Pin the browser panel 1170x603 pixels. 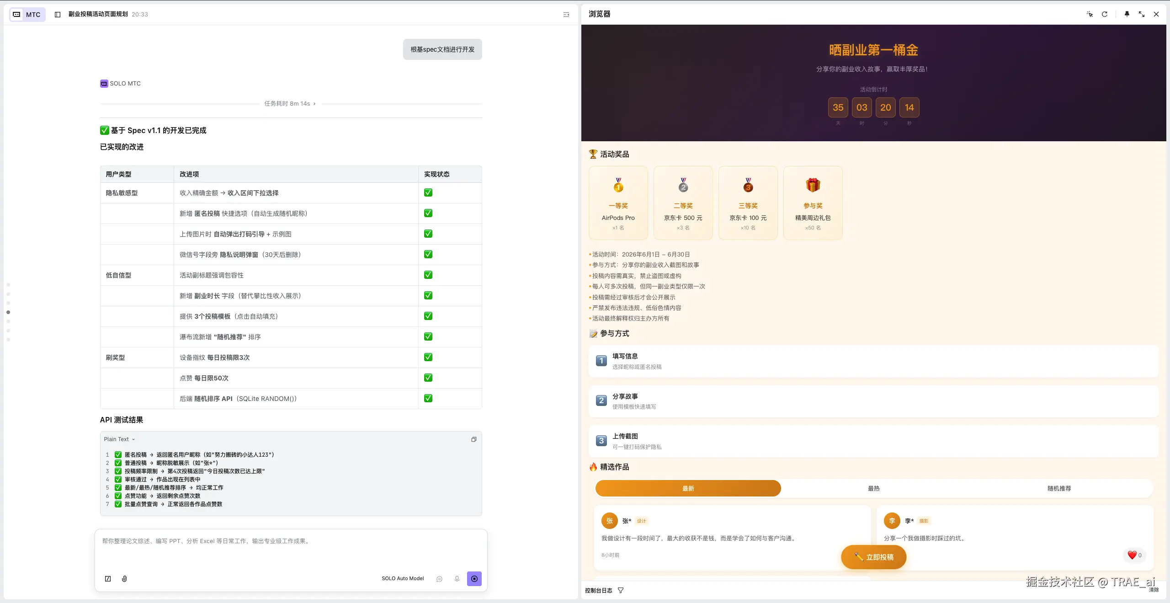[1127, 14]
